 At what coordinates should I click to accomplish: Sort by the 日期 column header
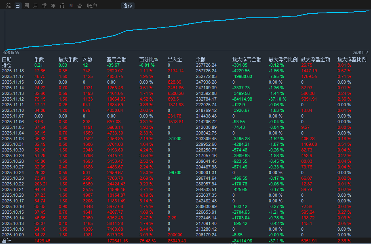[6, 59]
